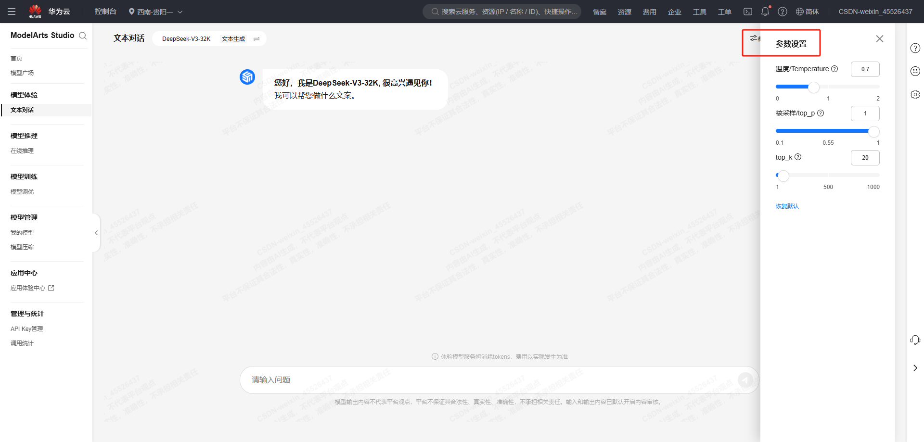Focus the cloud service search box
The width and height of the screenshot is (924, 442).
[502, 12]
